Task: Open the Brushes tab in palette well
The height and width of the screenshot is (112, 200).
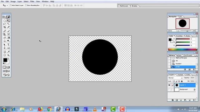Action: coord(134,6)
